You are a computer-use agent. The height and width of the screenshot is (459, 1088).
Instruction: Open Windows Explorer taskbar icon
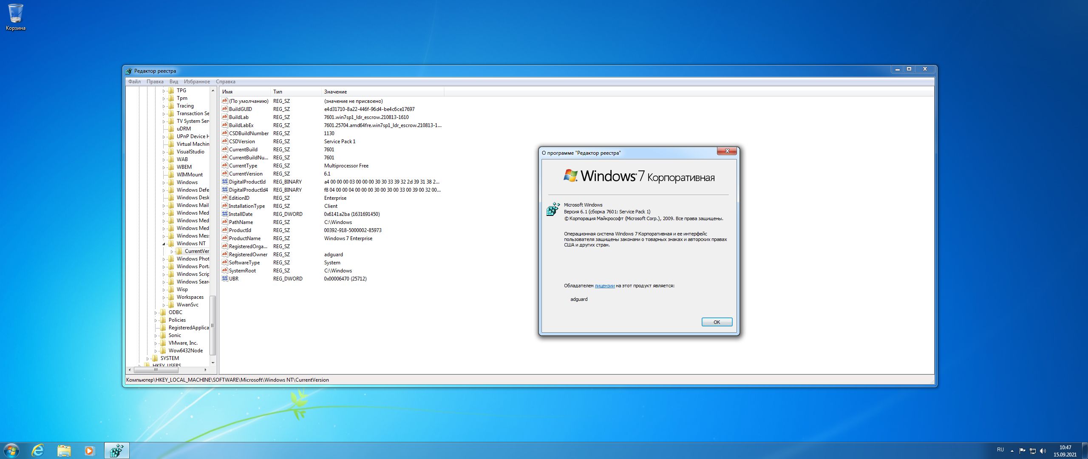64,450
